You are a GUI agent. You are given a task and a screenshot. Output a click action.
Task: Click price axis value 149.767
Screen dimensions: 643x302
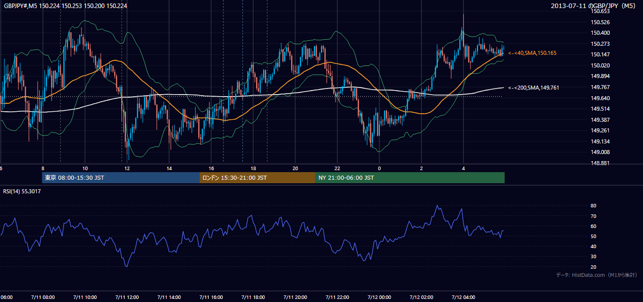pos(600,87)
